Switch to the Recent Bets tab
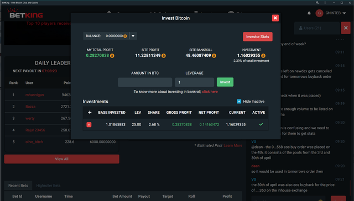This screenshot has width=354, height=201. pyautogui.click(x=18, y=186)
